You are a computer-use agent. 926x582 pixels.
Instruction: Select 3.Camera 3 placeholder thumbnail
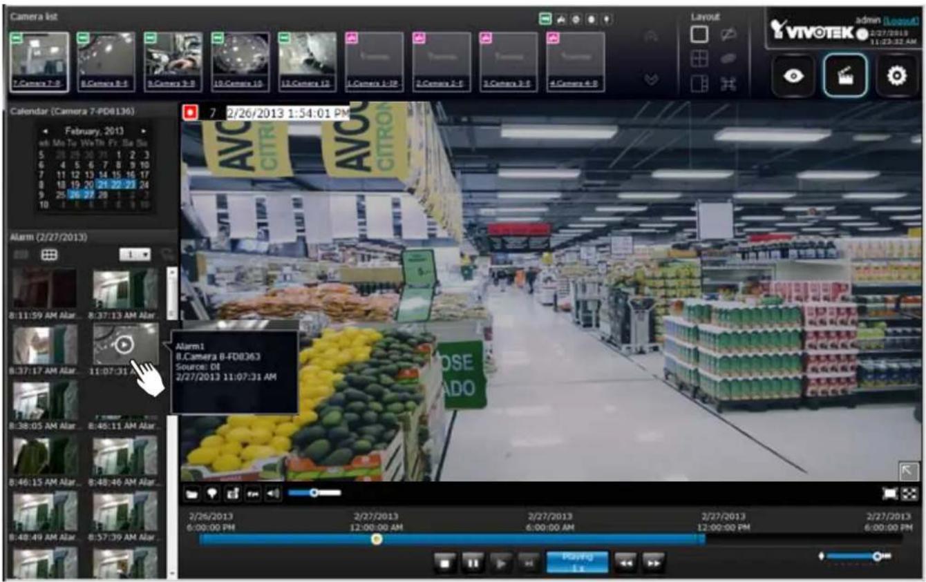pos(509,62)
